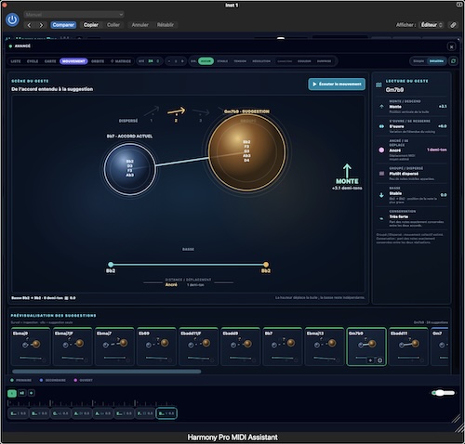Select the Ebadd11 suggestion card
The height and width of the screenshot is (444, 465).
(x=408, y=346)
